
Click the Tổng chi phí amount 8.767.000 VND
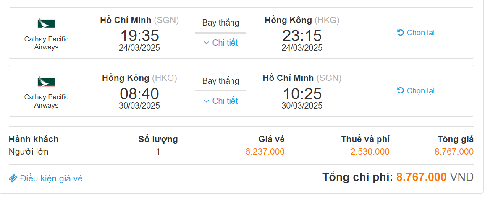[x=421, y=177]
